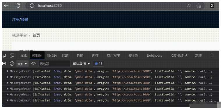
Task: Open the 11 issues badge
Action: [98, 64]
